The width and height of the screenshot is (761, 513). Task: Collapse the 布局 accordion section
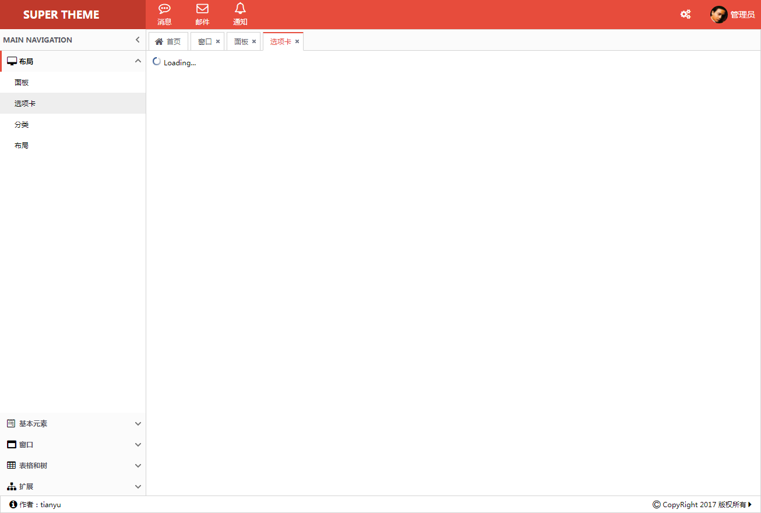click(138, 61)
